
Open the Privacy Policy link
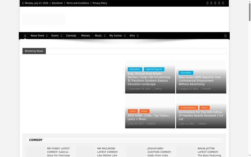coord(100,3)
